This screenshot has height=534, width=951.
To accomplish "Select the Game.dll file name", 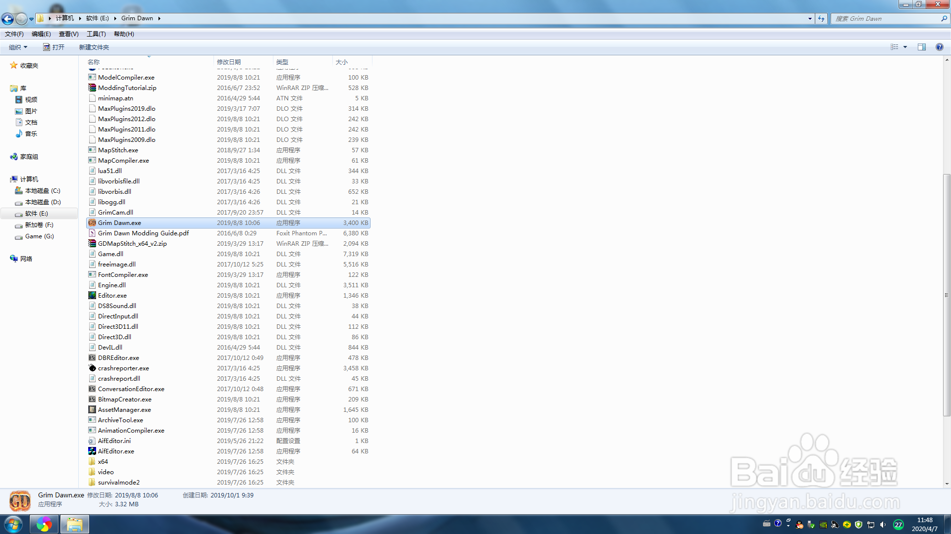I will pyautogui.click(x=110, y=254).
